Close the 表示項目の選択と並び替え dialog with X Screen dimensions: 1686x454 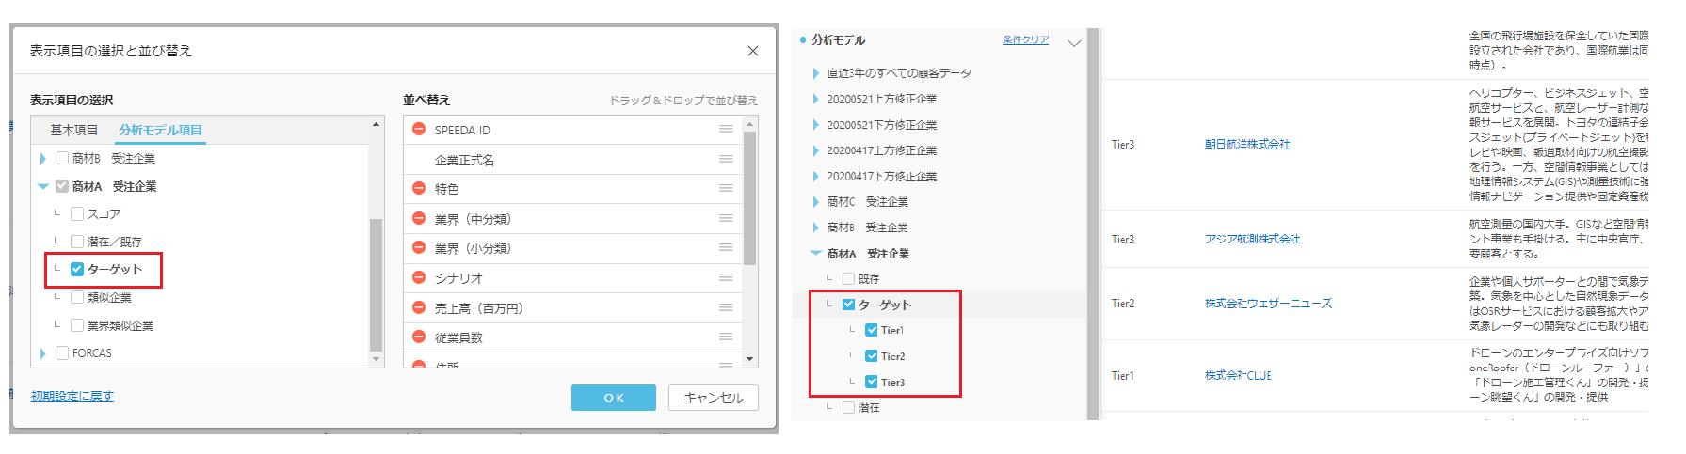[x=752, y=51]
